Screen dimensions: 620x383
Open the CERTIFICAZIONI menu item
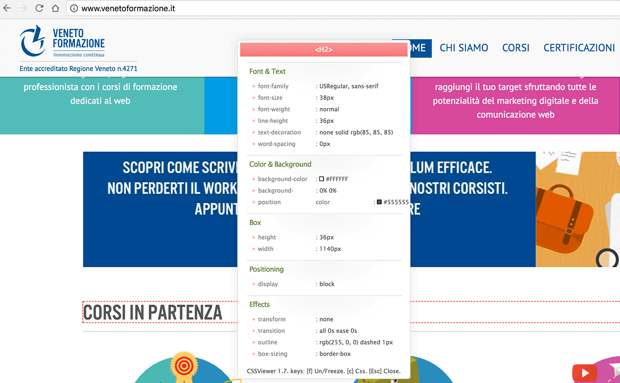pos(579,48)
